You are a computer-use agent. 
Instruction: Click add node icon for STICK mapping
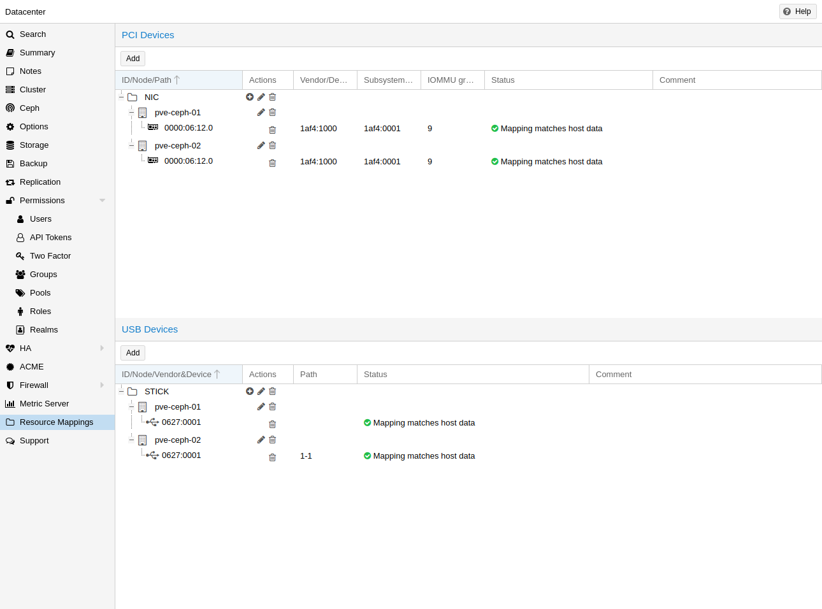click(x=250, y=391)
